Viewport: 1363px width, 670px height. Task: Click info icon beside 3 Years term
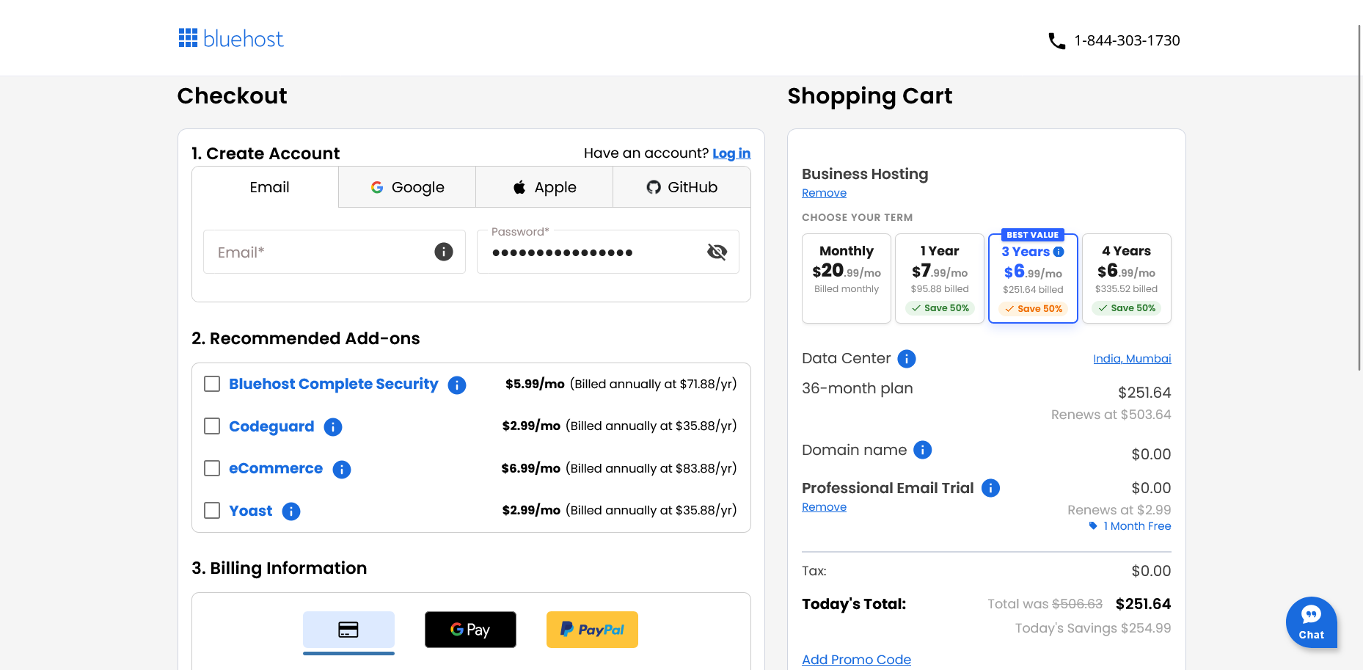[x=1059, y=252]
